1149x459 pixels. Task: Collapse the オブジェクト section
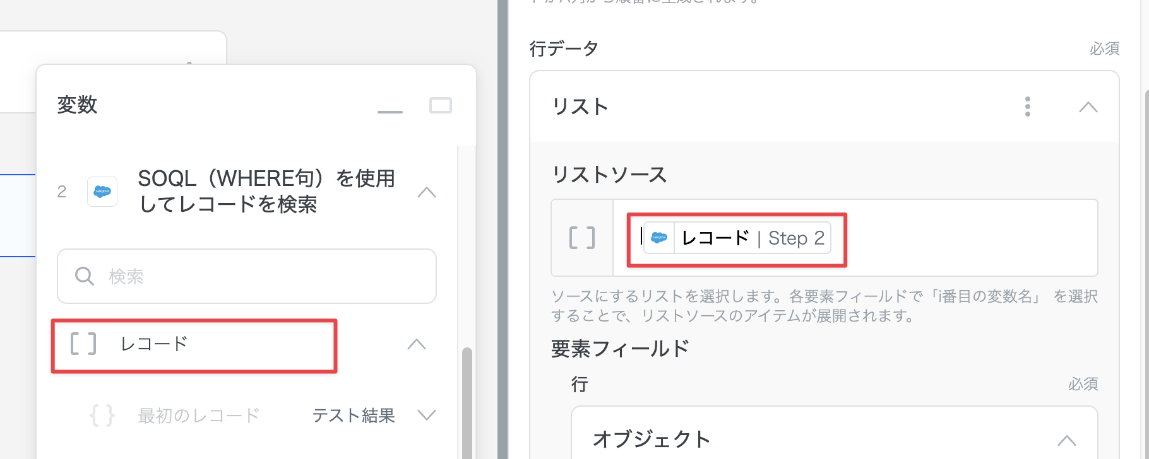click(x=1066, y=439)
